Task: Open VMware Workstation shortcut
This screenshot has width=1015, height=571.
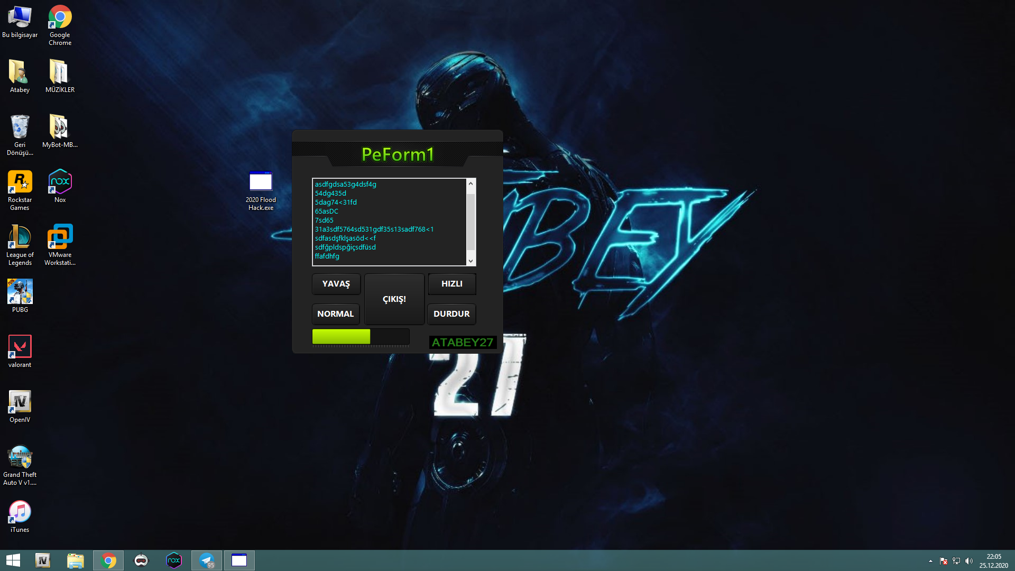Action: tap(60, 245)
